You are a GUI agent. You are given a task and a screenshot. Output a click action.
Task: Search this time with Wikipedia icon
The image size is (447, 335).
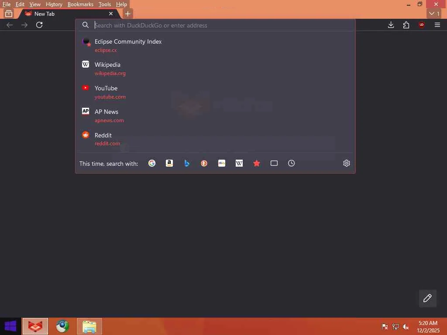pyautogui.click(x=239, y=163)
